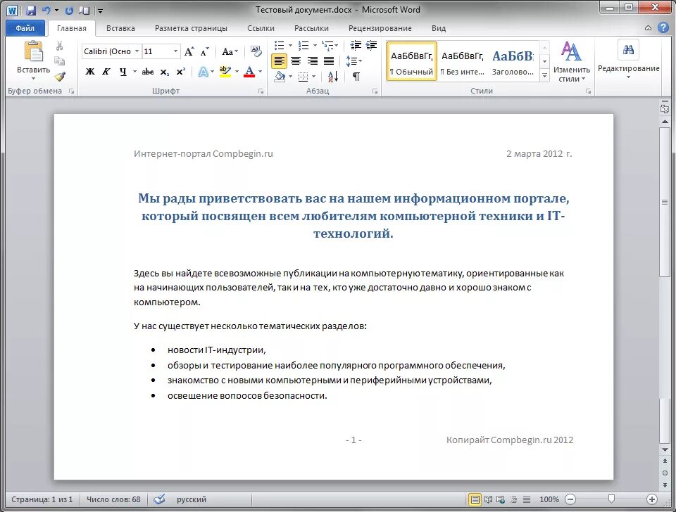Click Страница: 1 из 1 status

pyautogui.click(x=42, y=499)
